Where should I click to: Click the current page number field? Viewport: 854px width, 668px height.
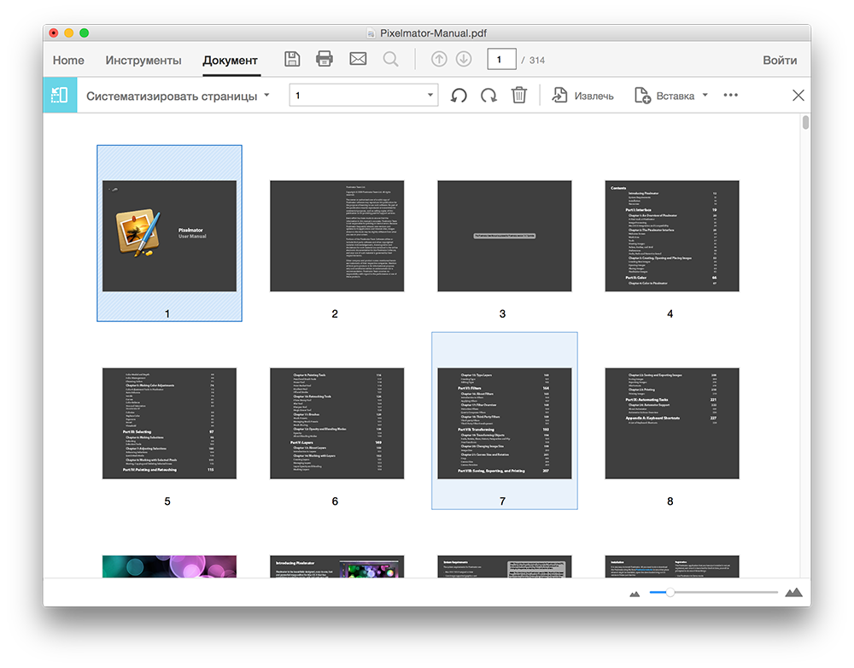501,60
